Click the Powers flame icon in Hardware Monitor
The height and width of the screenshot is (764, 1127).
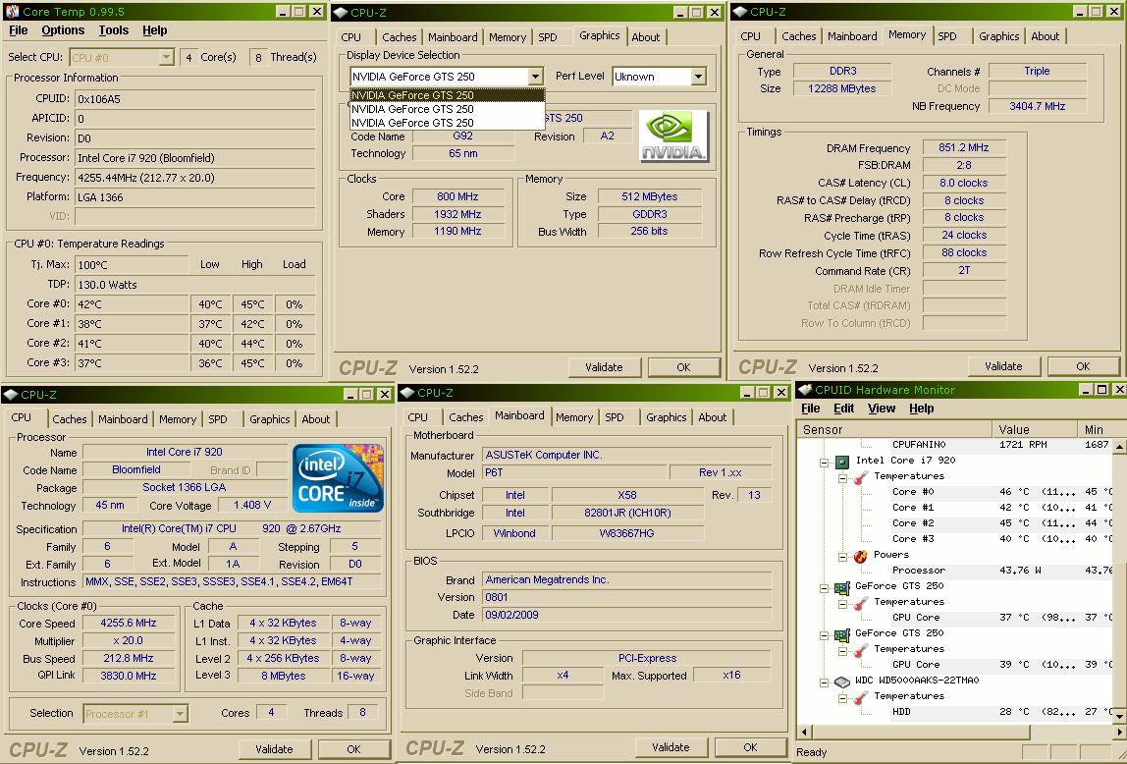(860, 555)
